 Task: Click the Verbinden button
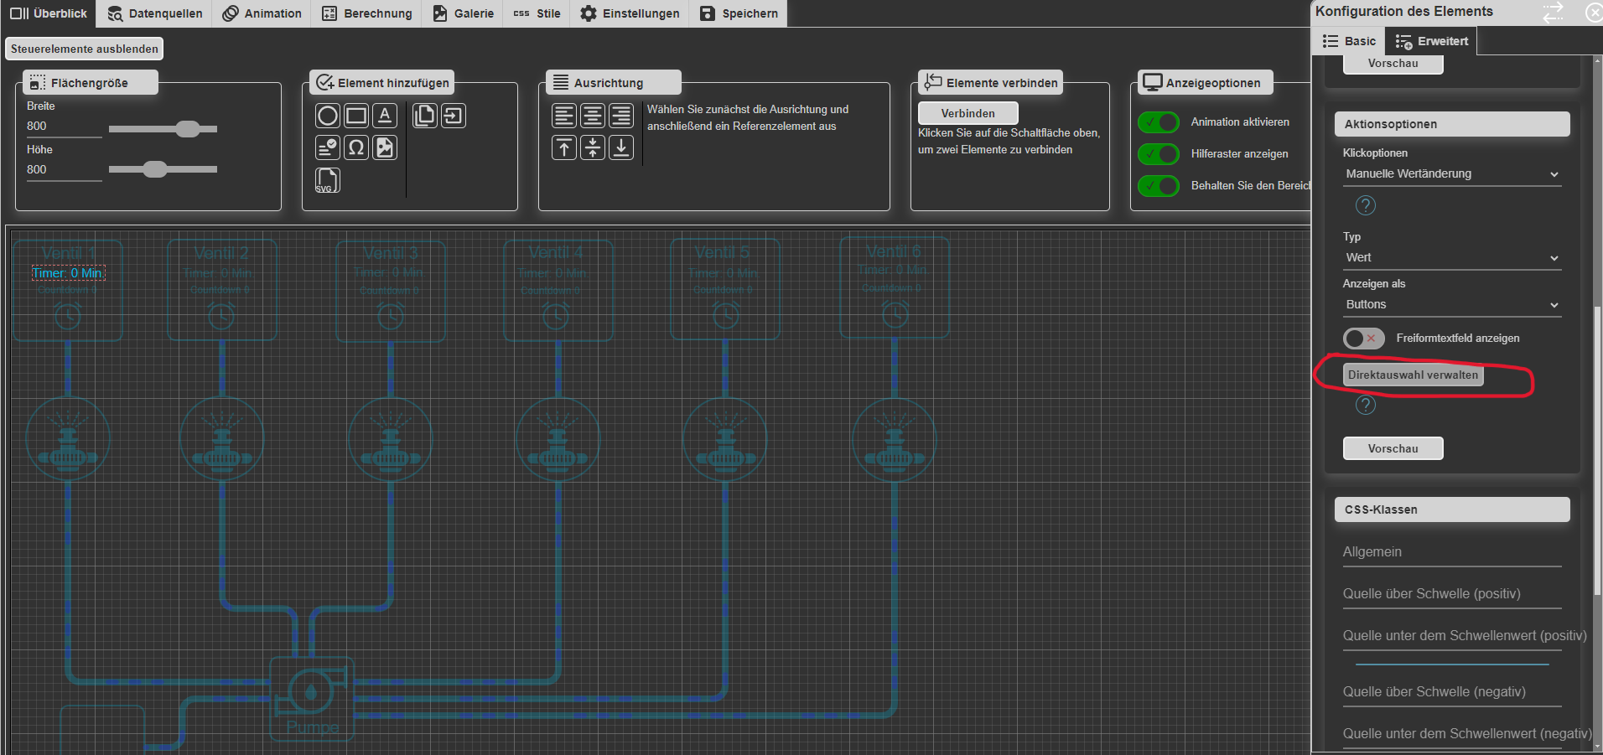[x=968, y=113]
